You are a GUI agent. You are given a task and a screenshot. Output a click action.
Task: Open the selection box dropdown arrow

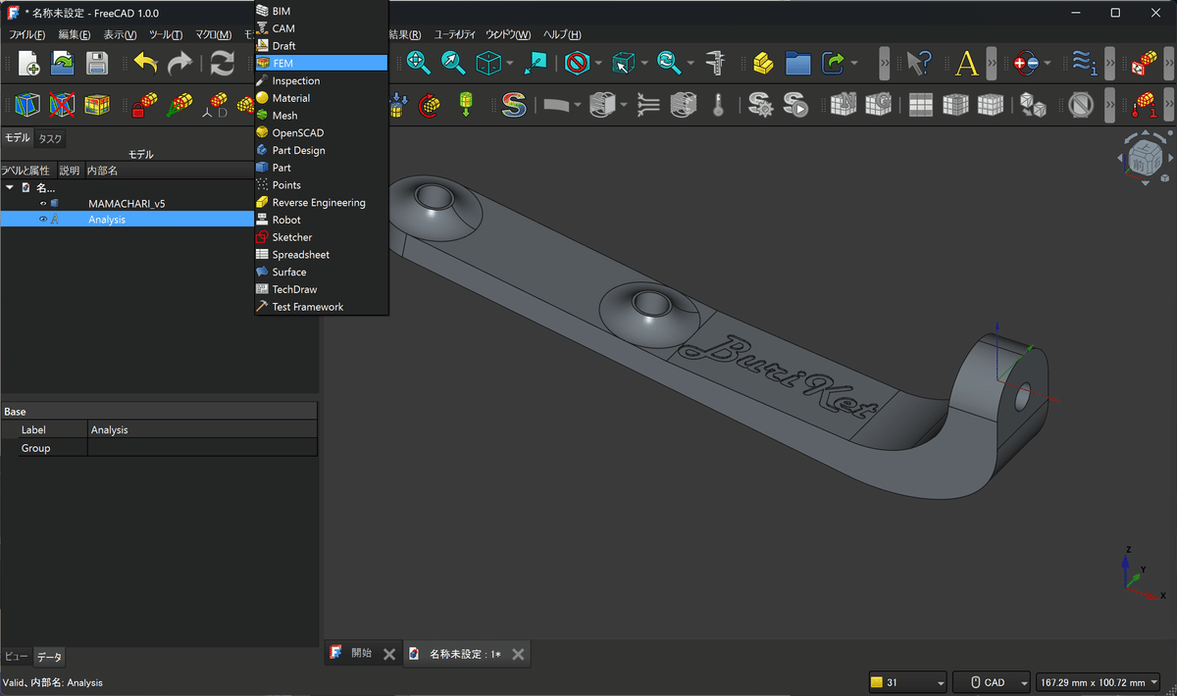pyautogui.click(x=644, y=64)
